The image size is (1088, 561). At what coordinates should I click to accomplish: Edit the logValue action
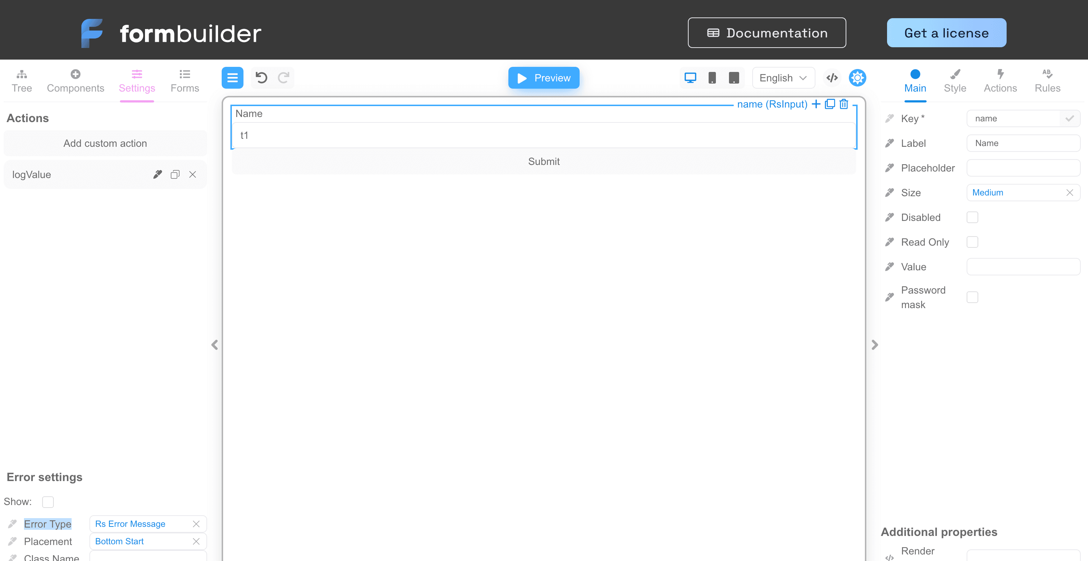(x=158, y=174)
